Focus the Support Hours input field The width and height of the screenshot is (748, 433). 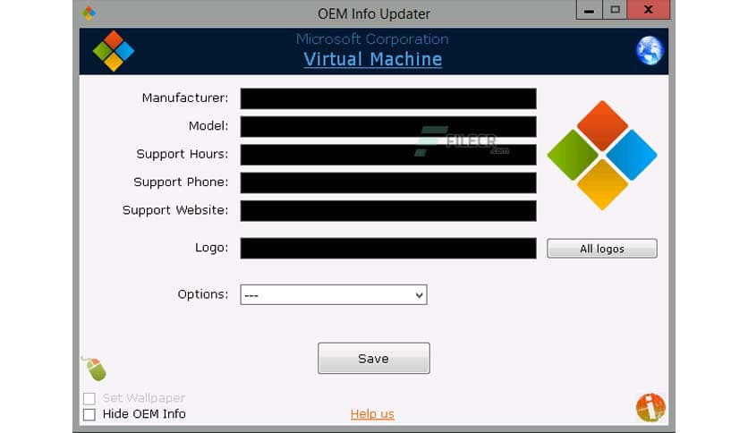tap(388, 155)
